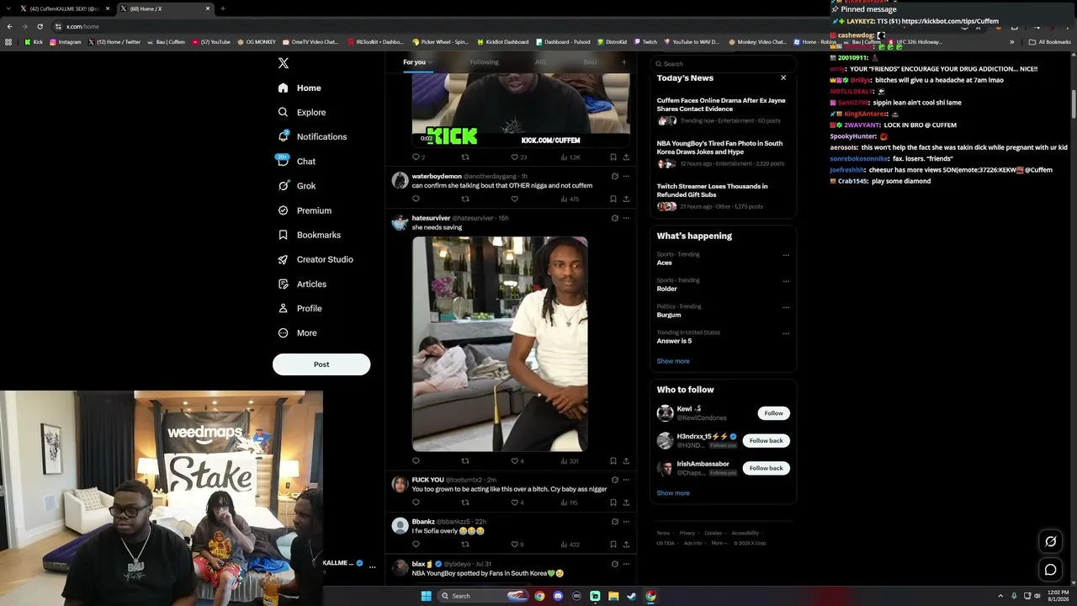Reply to hatesurviver's post
The width and height of the screenshot is (1077, 606).
coord(416,461)
